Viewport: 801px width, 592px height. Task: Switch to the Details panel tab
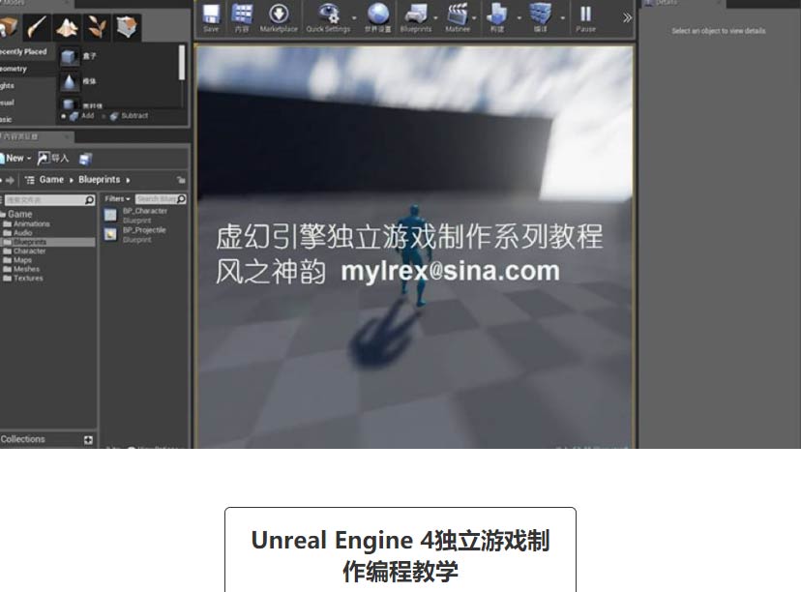coord(682,3)
